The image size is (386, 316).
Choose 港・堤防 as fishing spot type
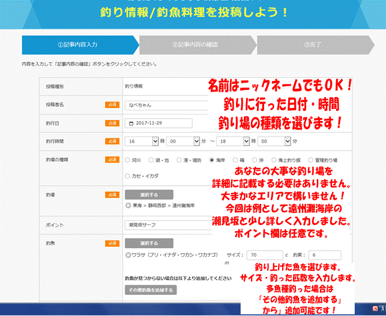179,160
